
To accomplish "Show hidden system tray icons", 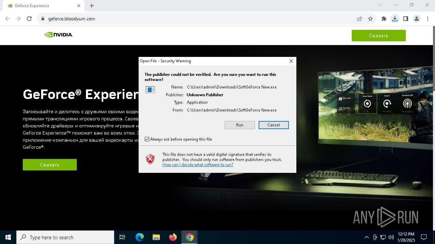I will [x=367, y=237].
